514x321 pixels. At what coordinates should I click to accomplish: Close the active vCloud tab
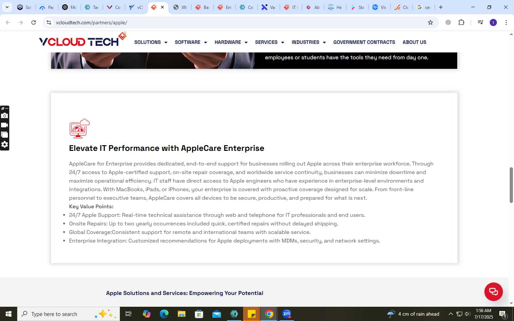[x=162, y=7]
